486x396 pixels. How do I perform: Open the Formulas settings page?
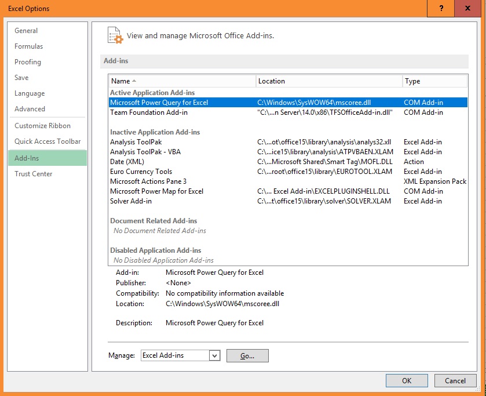point(29,46)
